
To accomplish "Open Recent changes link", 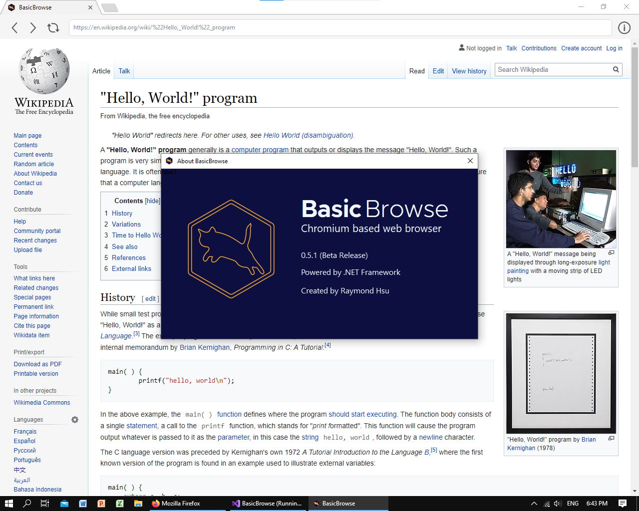I will 35,241.
